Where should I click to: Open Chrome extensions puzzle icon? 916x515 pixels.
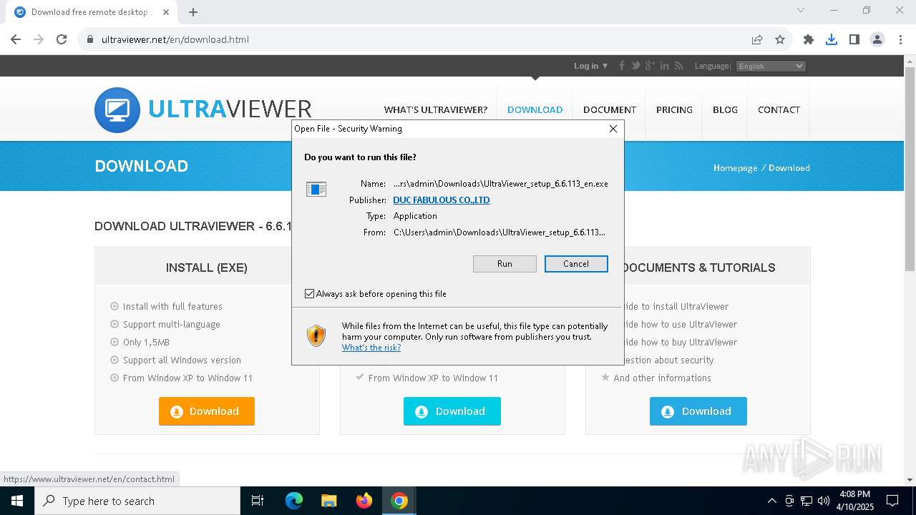pyautogui.click(x=809, y=39)
